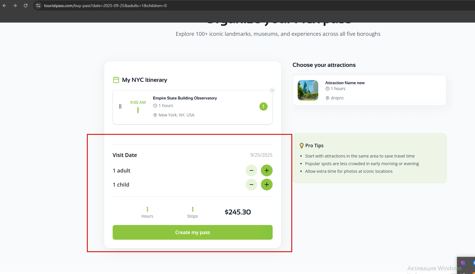475x274 pixels.
Task: Click the 1 Stops counter
Action: pyautogui.click(x=193, y=212)
